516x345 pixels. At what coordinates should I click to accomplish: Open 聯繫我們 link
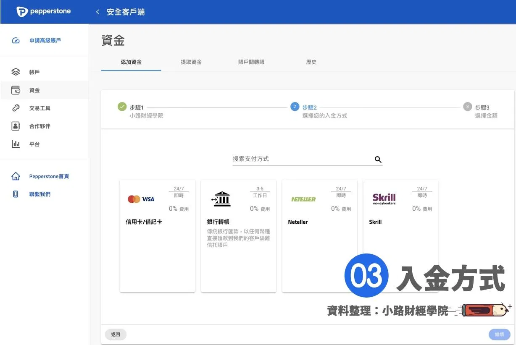[40, 194]
